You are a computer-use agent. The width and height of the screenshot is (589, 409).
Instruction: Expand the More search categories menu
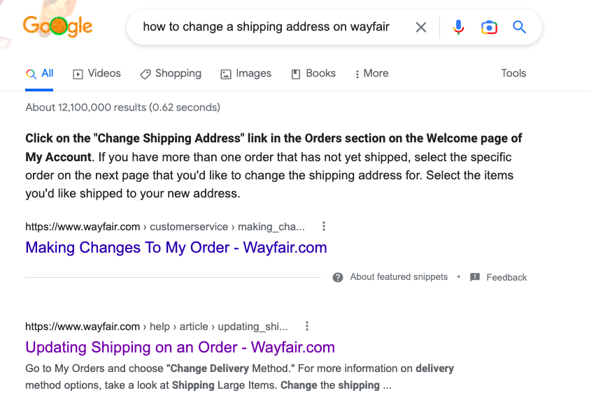coord(371,73)
